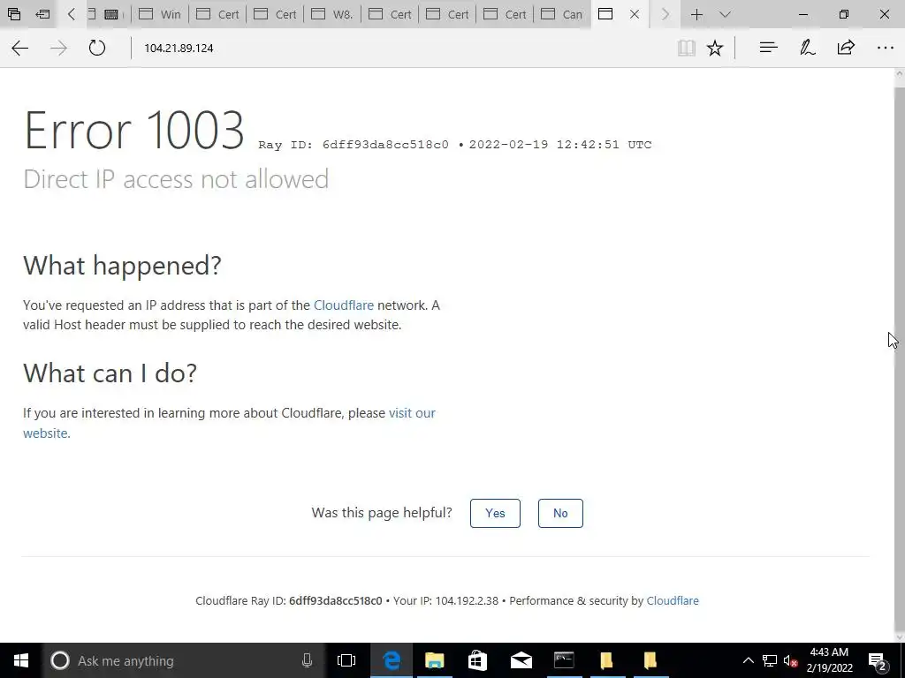
Task: Show hidden tray icons chevron
Action: pyautogui.click(x=748, y=660)
